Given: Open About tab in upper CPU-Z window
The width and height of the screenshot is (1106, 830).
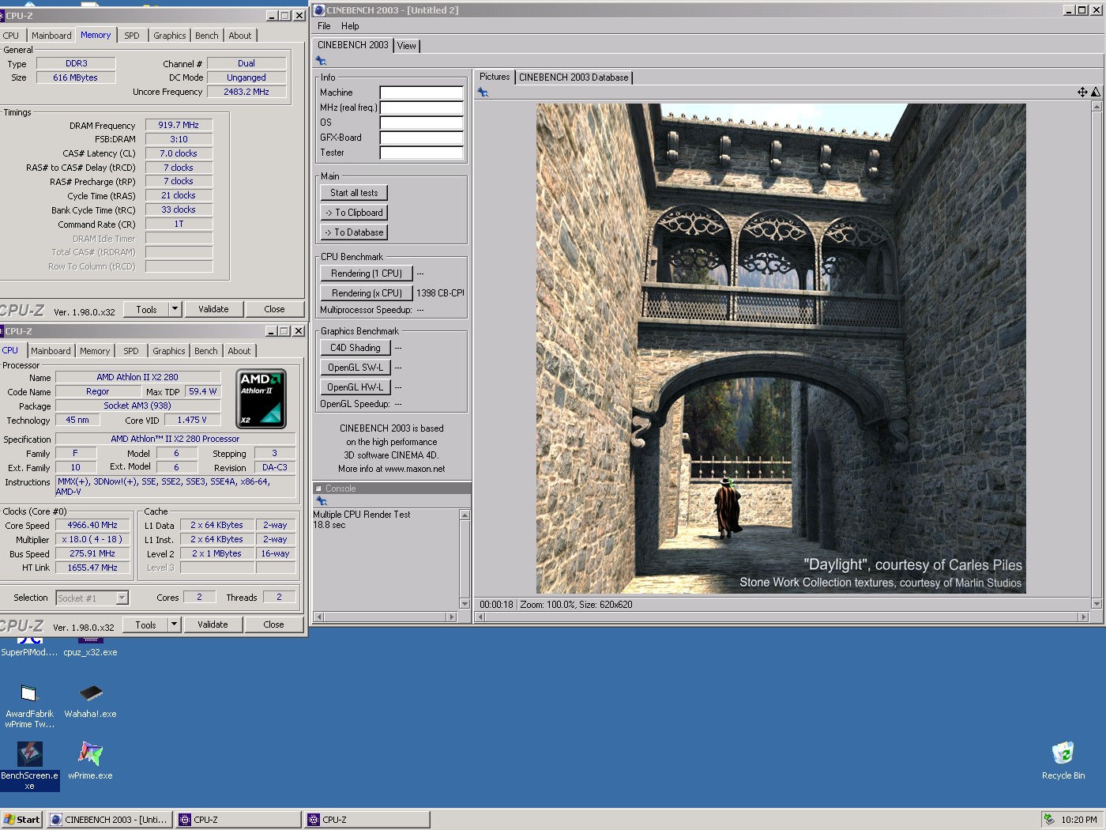Looking at the screenshot, I should coord(240,36).
